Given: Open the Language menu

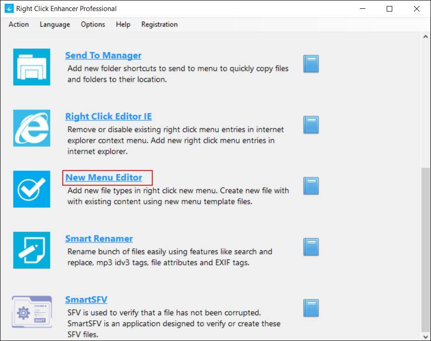Looking at the screenshot, I should click(x=54, y=24).
